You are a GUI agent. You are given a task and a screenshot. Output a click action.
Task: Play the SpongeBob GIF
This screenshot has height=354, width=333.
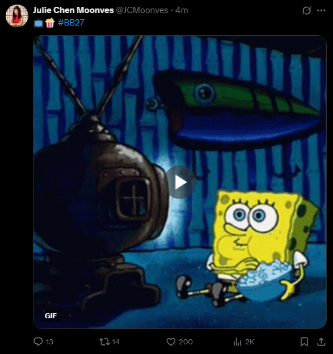pos(181,182)
